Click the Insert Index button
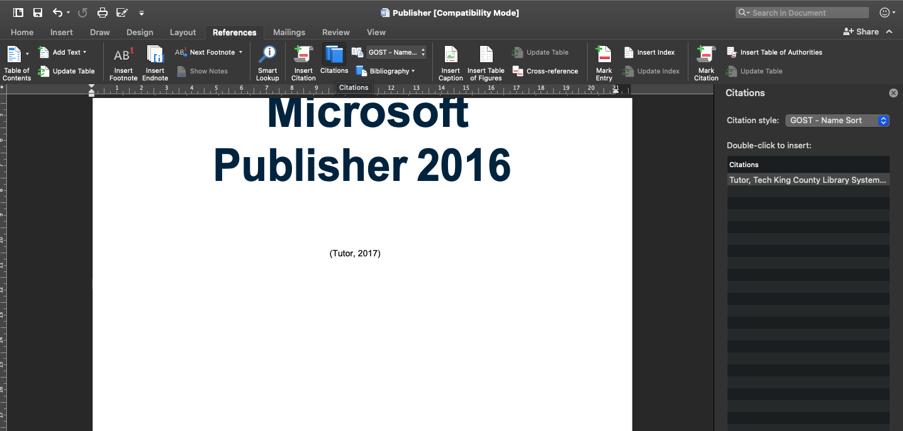 (x=649, y=52)
